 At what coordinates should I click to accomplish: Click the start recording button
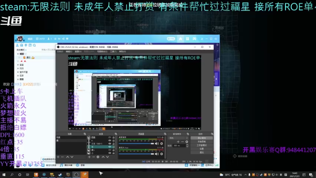pyautogui.click(x=201, y=142)
